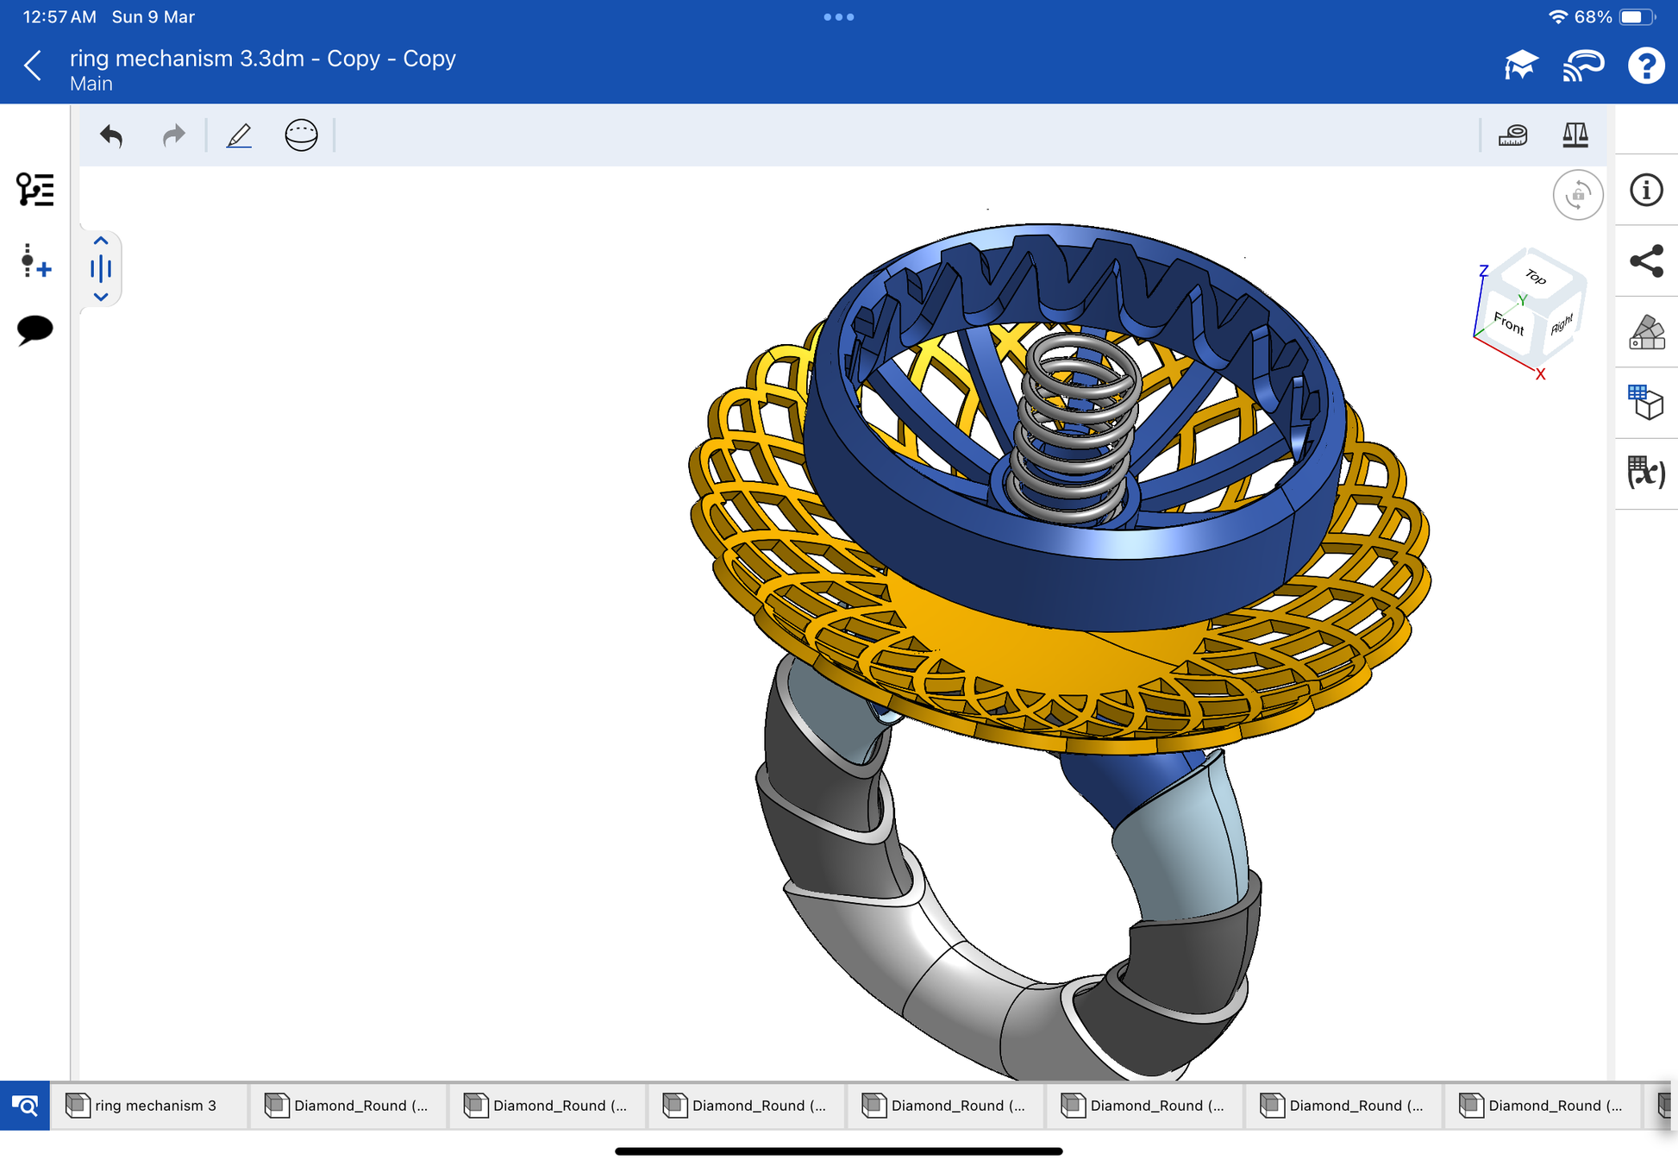Expand rollback bar up chevron
Viewport: 1678px width, 1166px height.
point(101,241)
